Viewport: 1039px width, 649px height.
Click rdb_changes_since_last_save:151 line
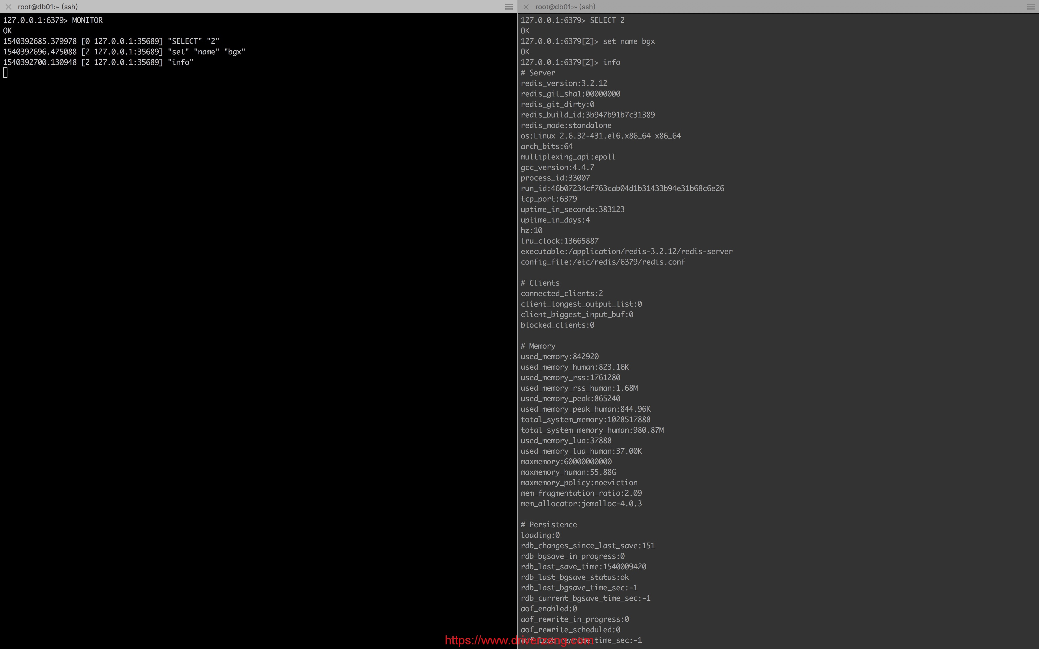click(x=588, y=546)
